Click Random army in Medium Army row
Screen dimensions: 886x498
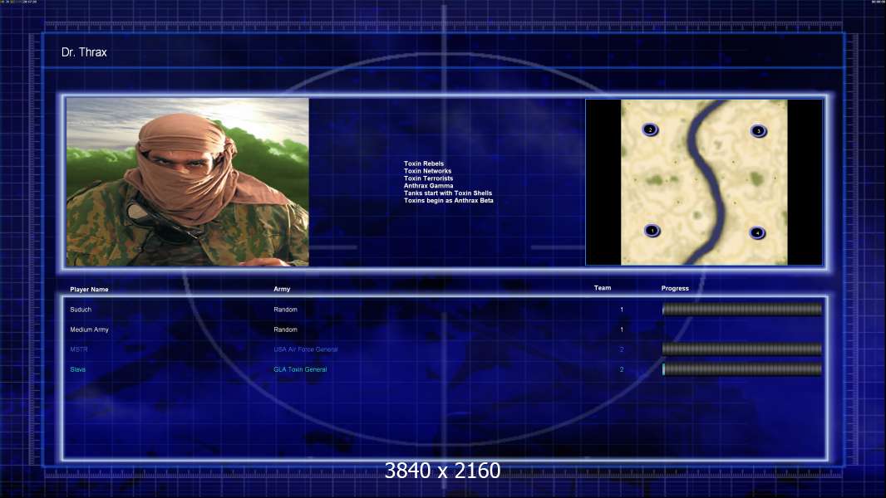pos(285,330)
